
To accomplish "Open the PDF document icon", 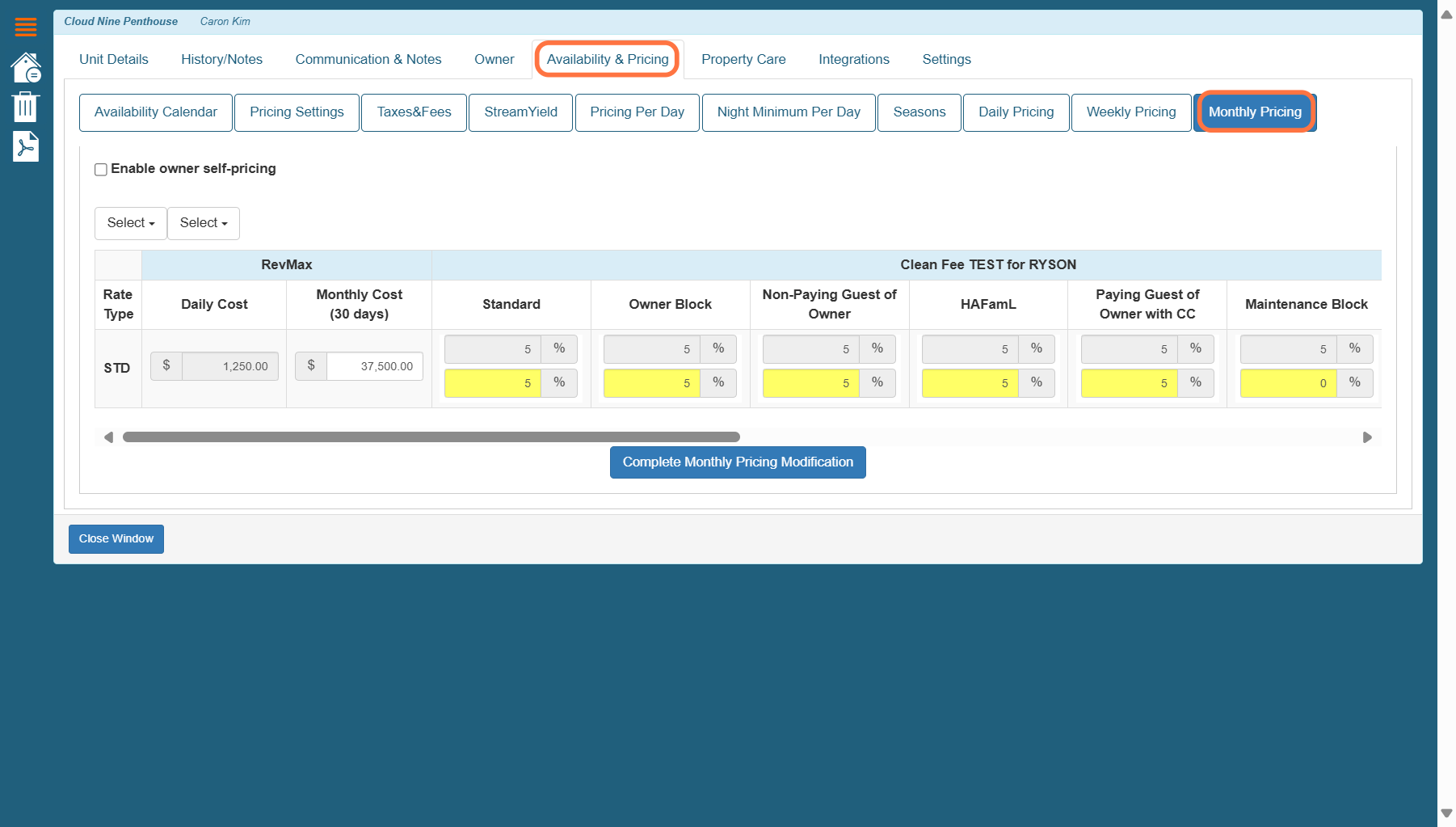I will coord(26,146).
